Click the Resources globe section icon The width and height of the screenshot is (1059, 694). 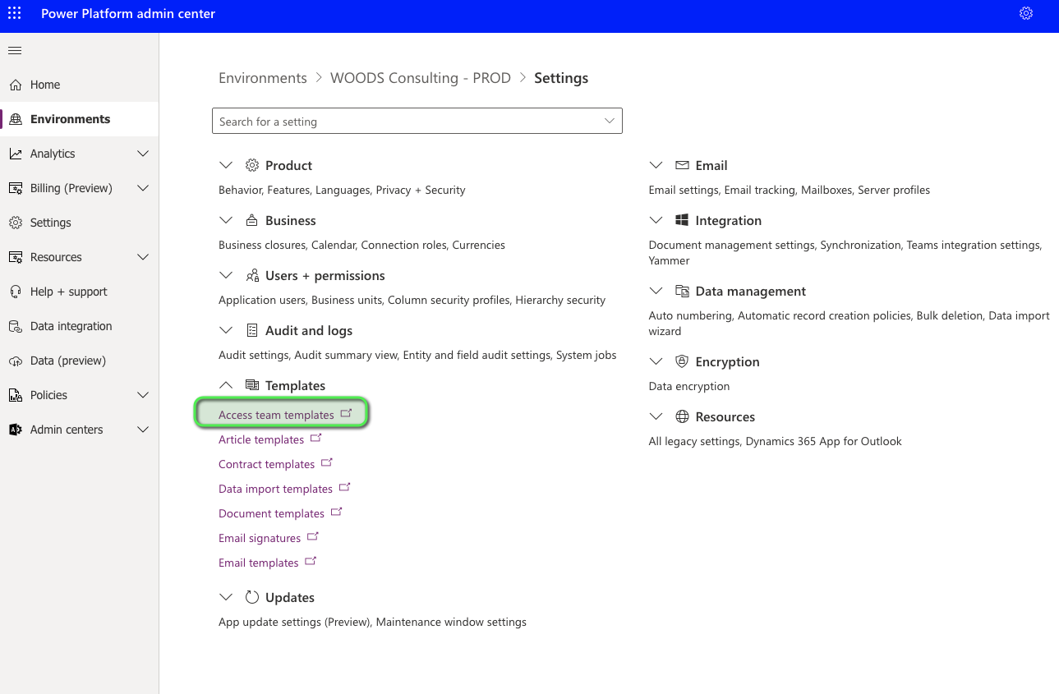point(682,416)
